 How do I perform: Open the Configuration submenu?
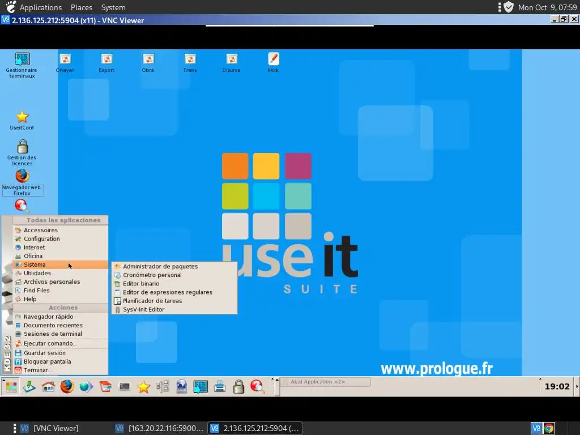point(60,239)
